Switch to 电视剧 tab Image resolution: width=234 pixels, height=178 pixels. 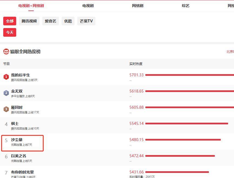88,6
